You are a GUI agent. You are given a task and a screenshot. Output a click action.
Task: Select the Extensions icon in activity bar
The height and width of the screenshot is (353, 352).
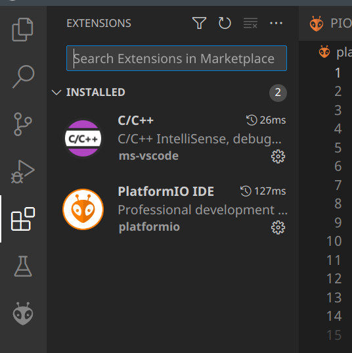[23, 219]
